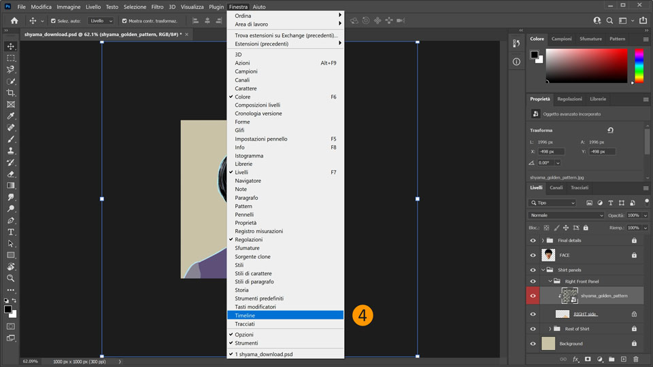The image size is (653, 367).
Task: Add a layer mask icon
Action: coord(588,359)
